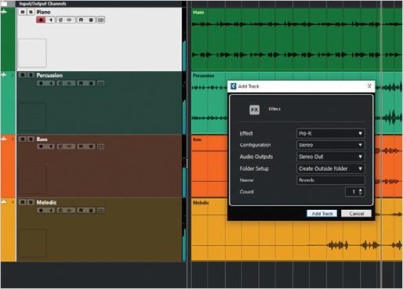
Task: Open Piano lane display type button
Action: (x=101, y=20)
